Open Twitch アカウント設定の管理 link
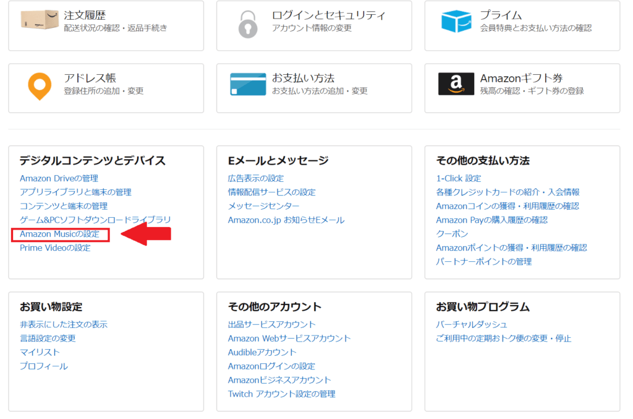This screenshot has width=633, height=419. [x=282, y=394]
